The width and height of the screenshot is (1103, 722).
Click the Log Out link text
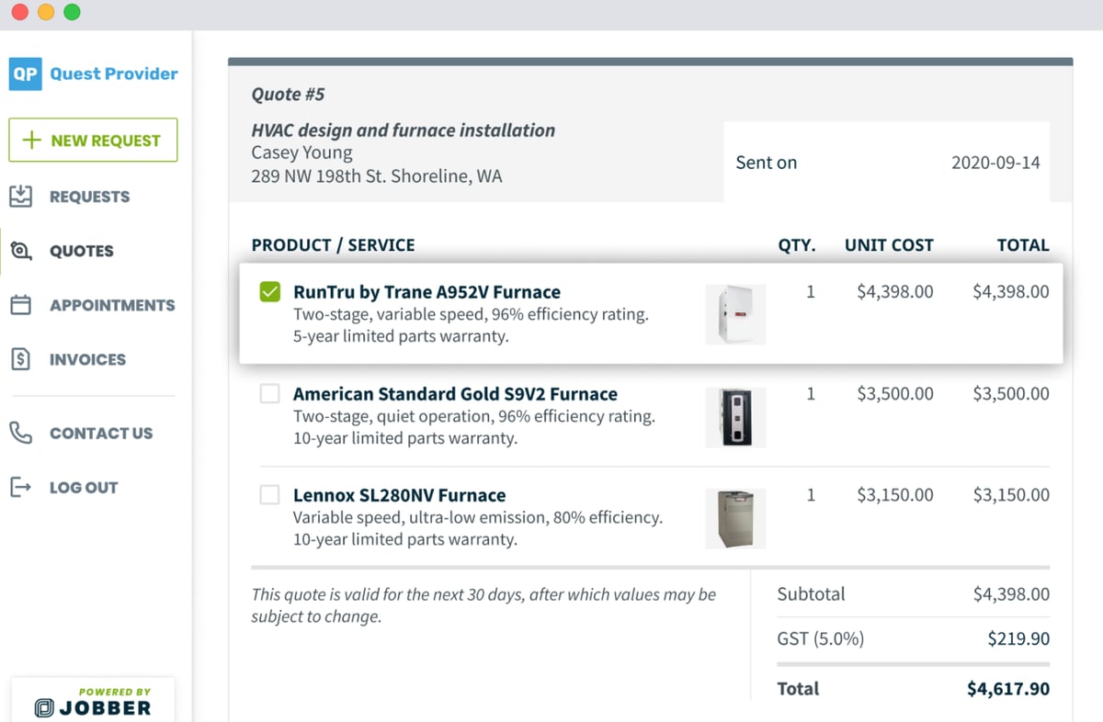pyautogui.click(x=84, y=488)
